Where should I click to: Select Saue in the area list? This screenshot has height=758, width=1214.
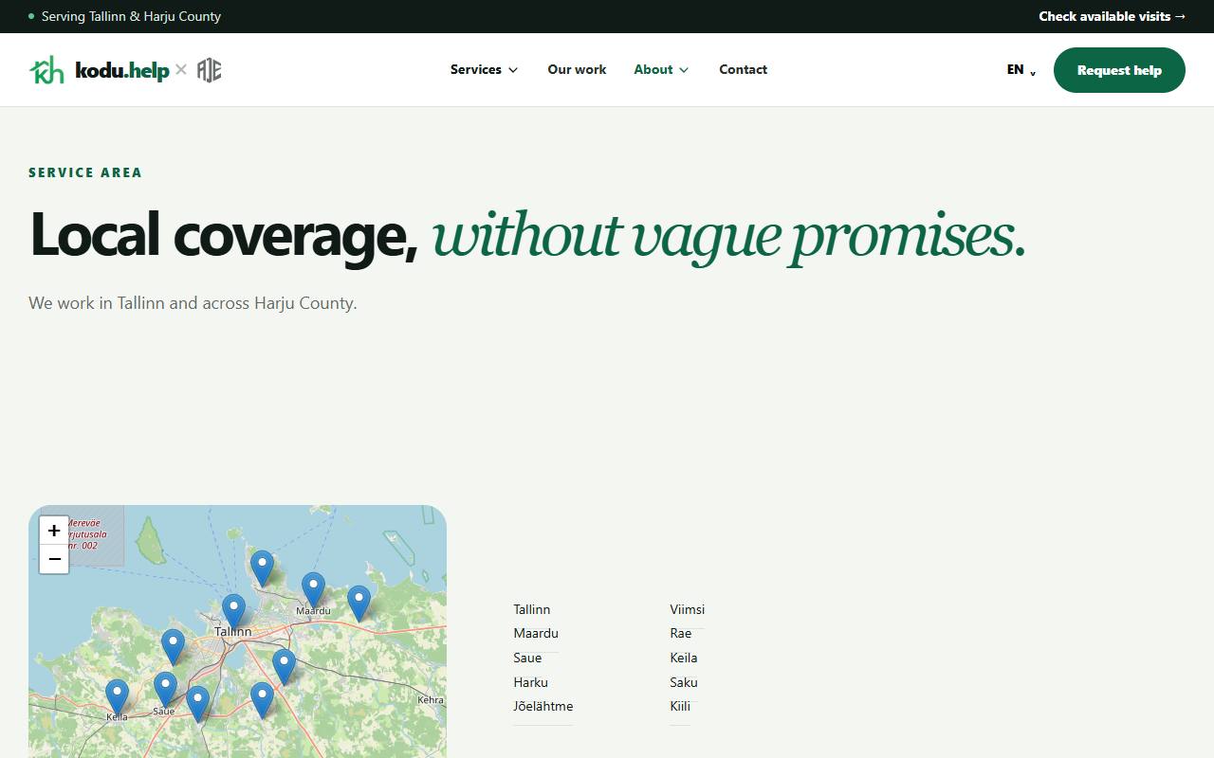click(527, 658)
